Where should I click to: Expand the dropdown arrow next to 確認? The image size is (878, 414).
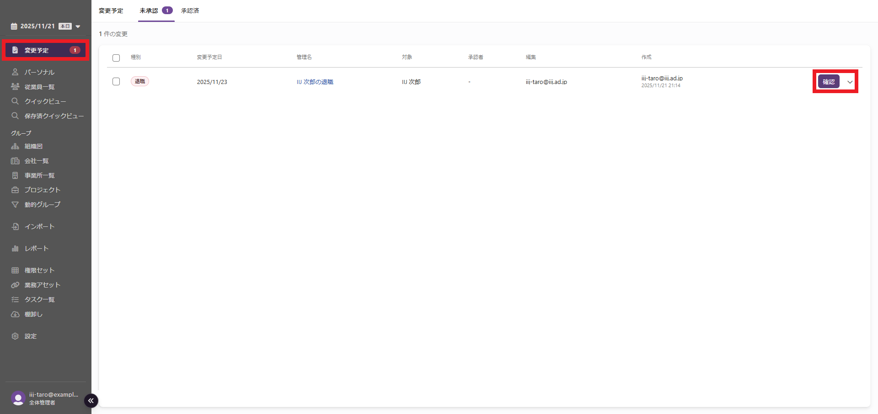[x=850, y=82]
